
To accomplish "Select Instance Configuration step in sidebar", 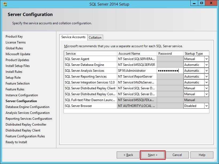I will [22, 95].
